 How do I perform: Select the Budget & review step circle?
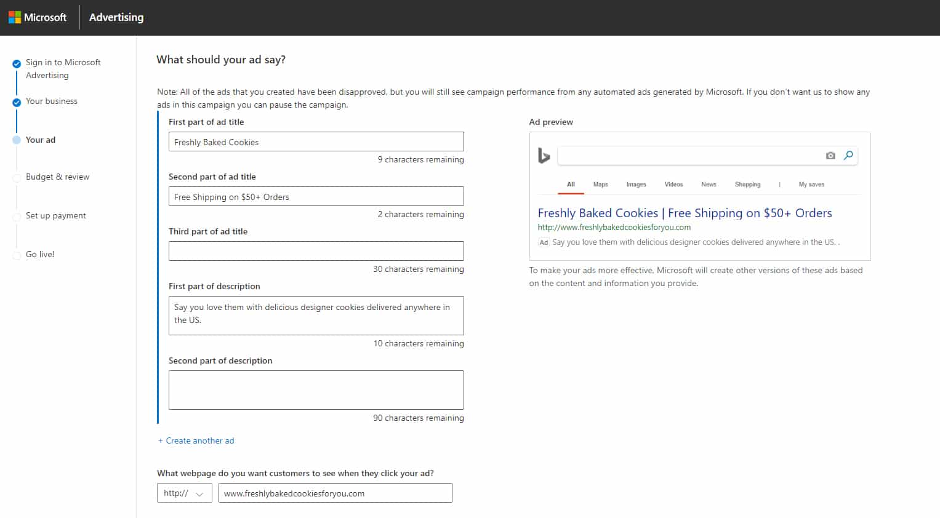pyautogui.click(x=16, y=178)
